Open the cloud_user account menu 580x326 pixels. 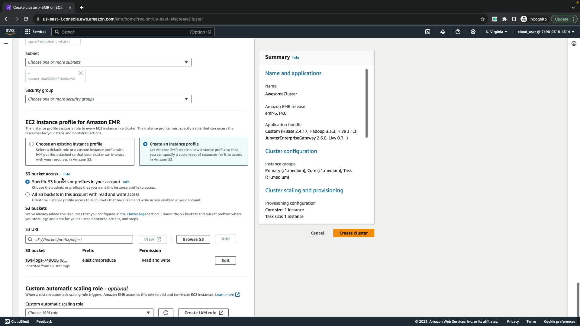[x=546, y=32]
